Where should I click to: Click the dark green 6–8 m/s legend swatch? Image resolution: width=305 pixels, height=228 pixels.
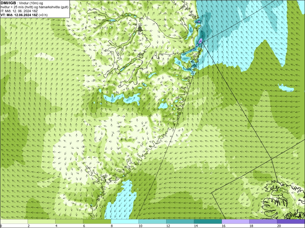(x=97, y=222)
